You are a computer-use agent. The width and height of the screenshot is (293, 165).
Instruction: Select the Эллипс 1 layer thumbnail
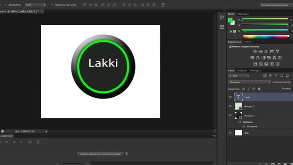point(238,115)
